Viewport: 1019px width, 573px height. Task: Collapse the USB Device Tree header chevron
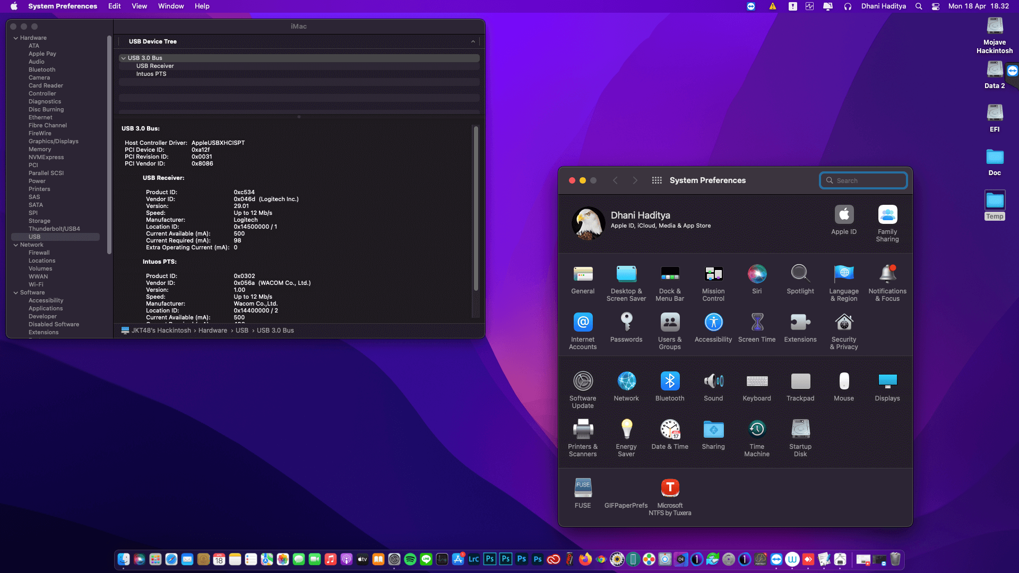point(473,41)
